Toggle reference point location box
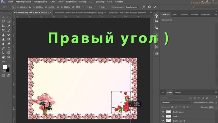218x123 pixels. click(14, 7)
